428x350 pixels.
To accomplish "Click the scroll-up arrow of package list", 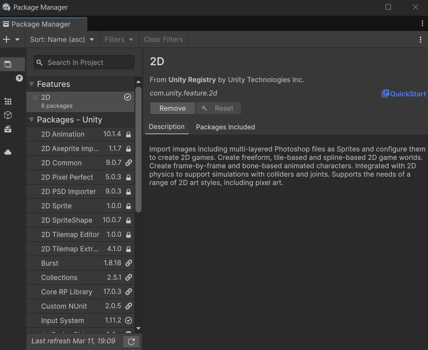I will click(x=138, y=82).
